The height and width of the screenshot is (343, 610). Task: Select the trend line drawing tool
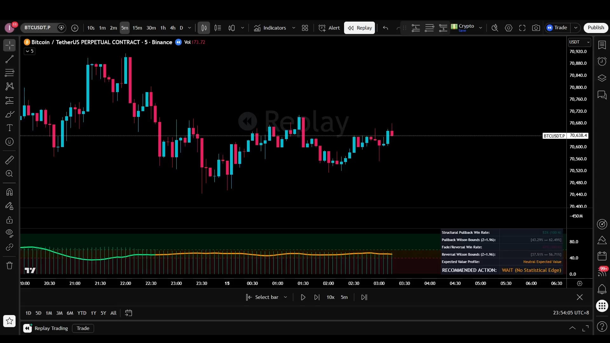point(10,59)
